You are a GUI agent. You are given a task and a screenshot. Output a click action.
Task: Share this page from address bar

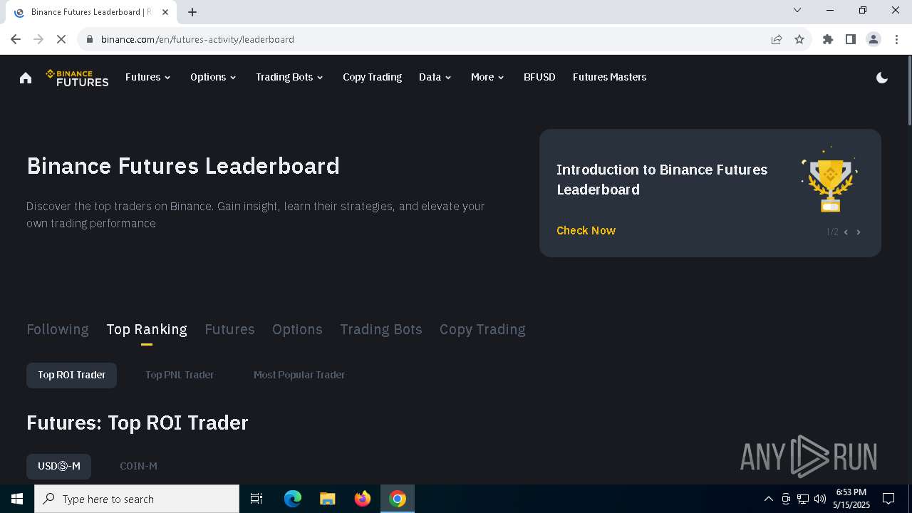tap(777, 39)
